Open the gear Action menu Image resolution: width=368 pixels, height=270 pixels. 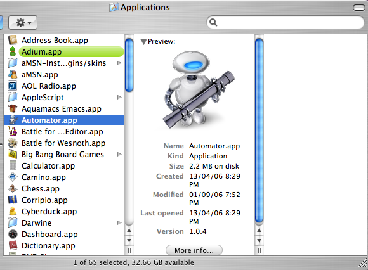[x=23, y=23]
